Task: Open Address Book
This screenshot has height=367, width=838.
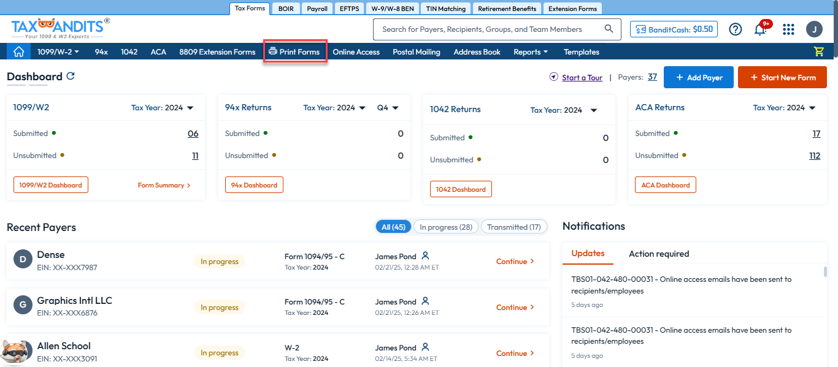Action: [x=477, y=51]
